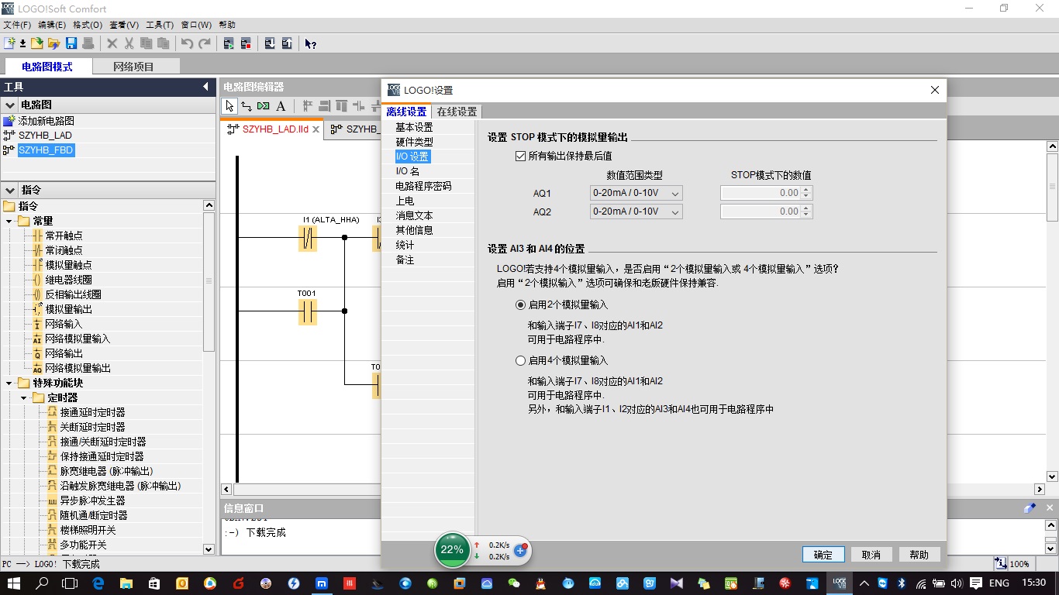
Task: Select SZYHB_FBD in circuit list
Action: coord(46,150)
